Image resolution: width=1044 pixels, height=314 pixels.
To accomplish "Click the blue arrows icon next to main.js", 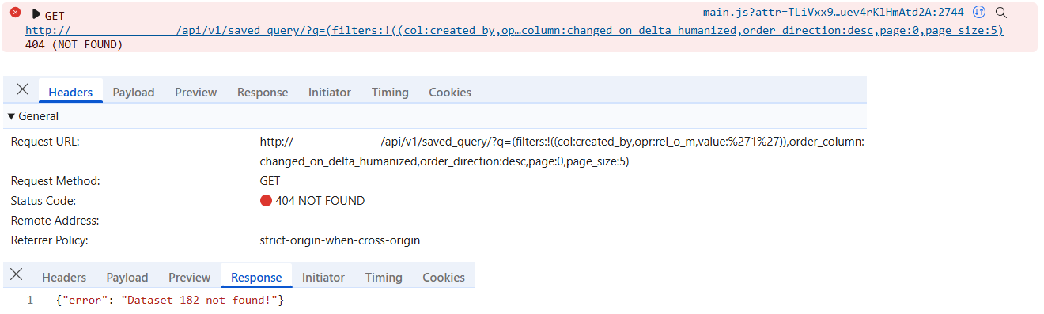I will (979, 13).
